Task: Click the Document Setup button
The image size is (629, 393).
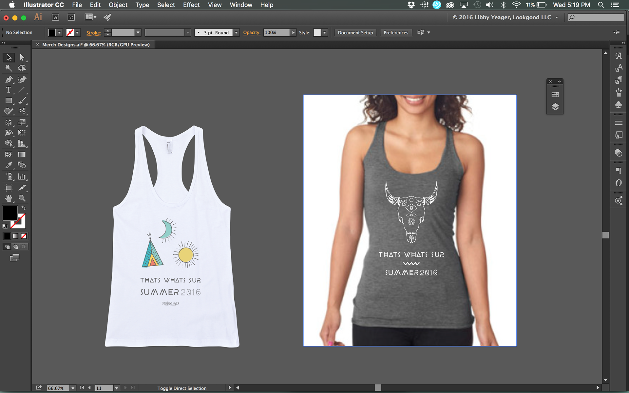Action: [355, 33]
